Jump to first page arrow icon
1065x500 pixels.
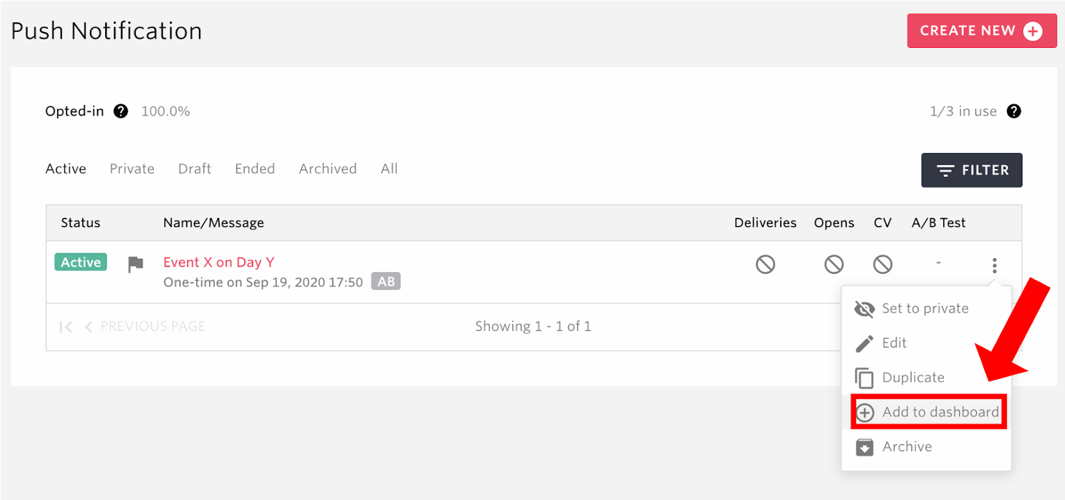click(x=65, y=326)
